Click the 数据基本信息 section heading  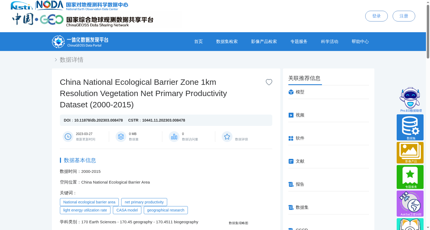coord(80,160)
